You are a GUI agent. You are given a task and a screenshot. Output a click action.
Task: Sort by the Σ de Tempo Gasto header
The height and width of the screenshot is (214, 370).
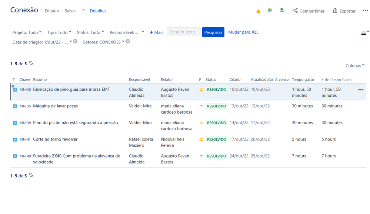[x=336, y=80]
